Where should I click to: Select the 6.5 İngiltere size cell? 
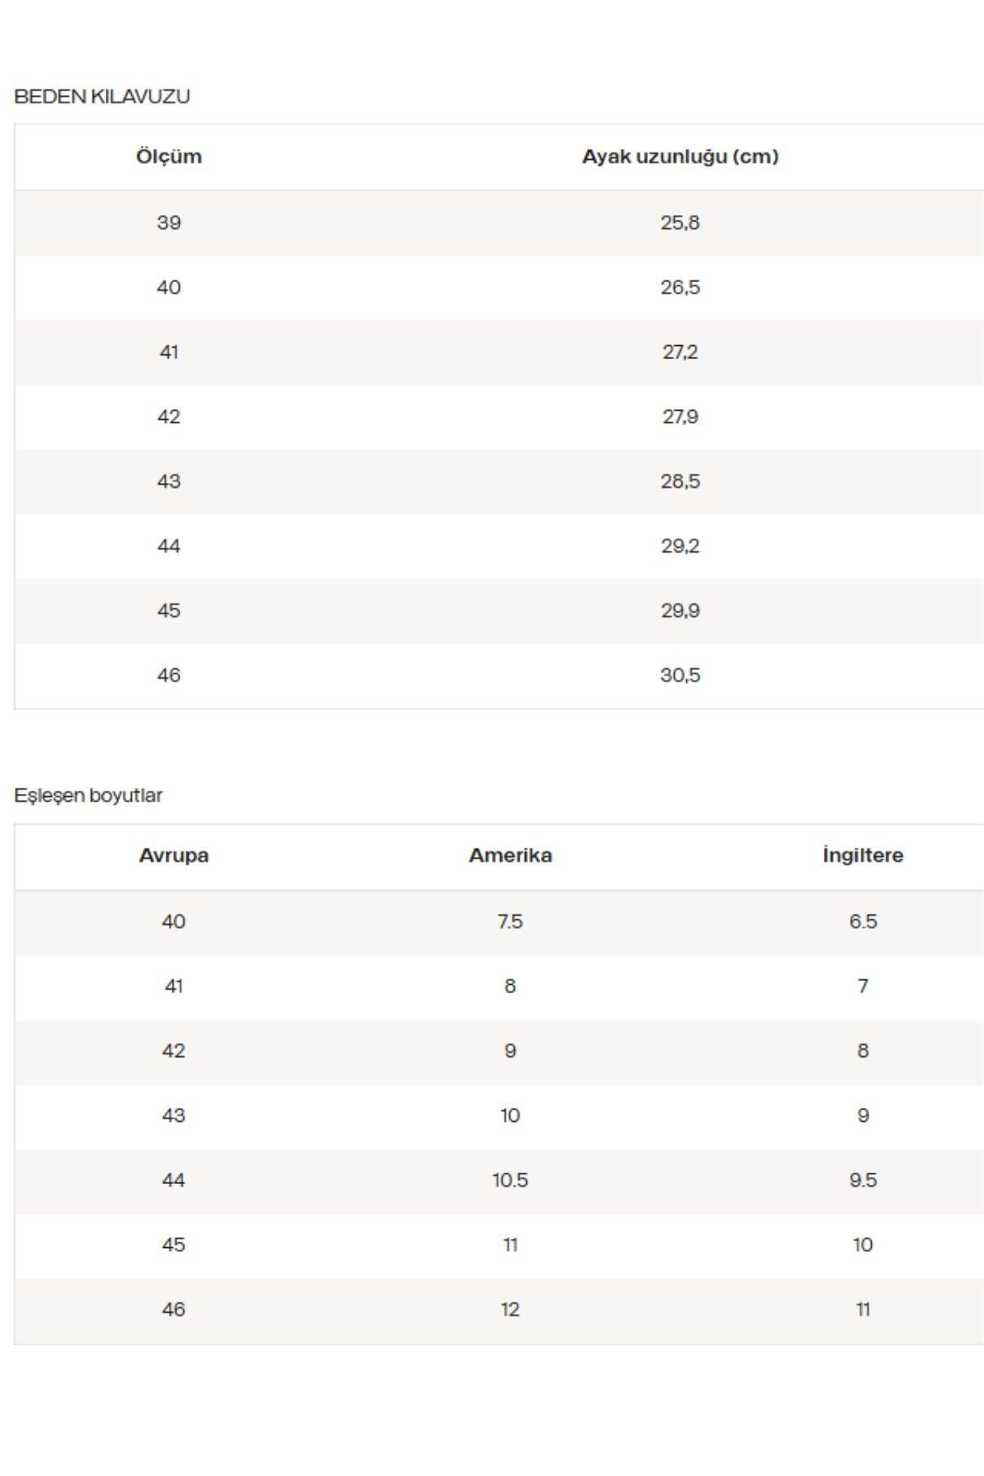pos(863,922)
